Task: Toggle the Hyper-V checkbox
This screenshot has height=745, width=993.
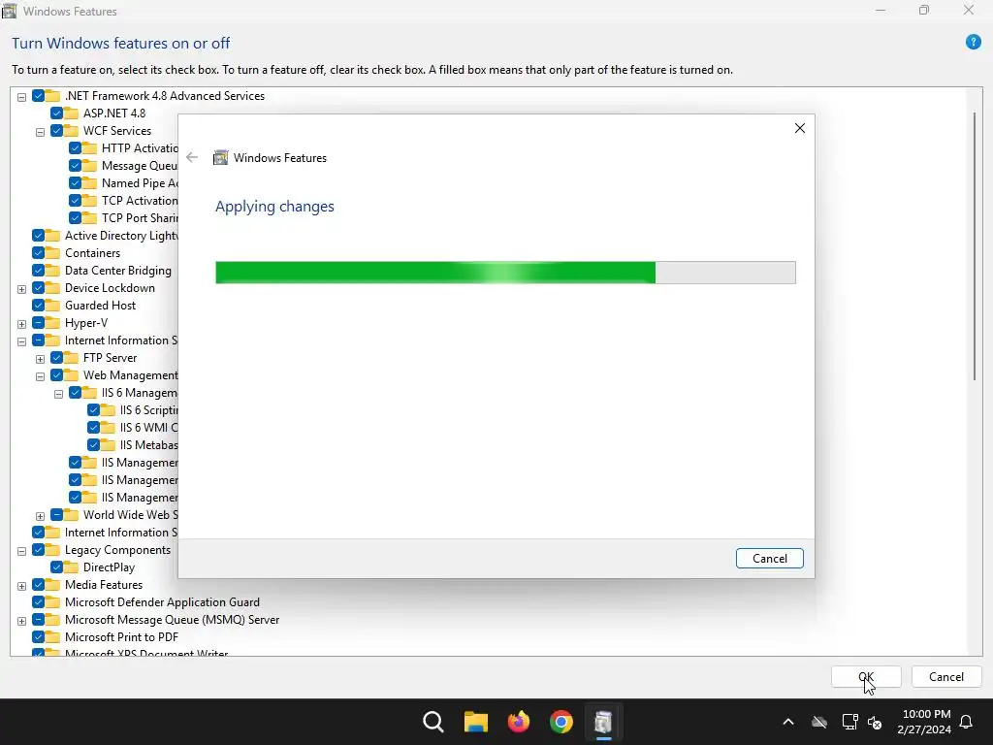Action: 38,322
